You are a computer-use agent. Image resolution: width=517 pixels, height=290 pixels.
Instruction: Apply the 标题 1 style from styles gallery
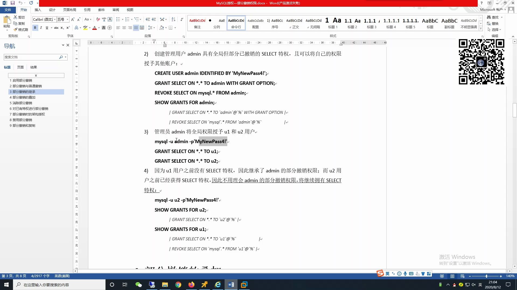point(333,23)
